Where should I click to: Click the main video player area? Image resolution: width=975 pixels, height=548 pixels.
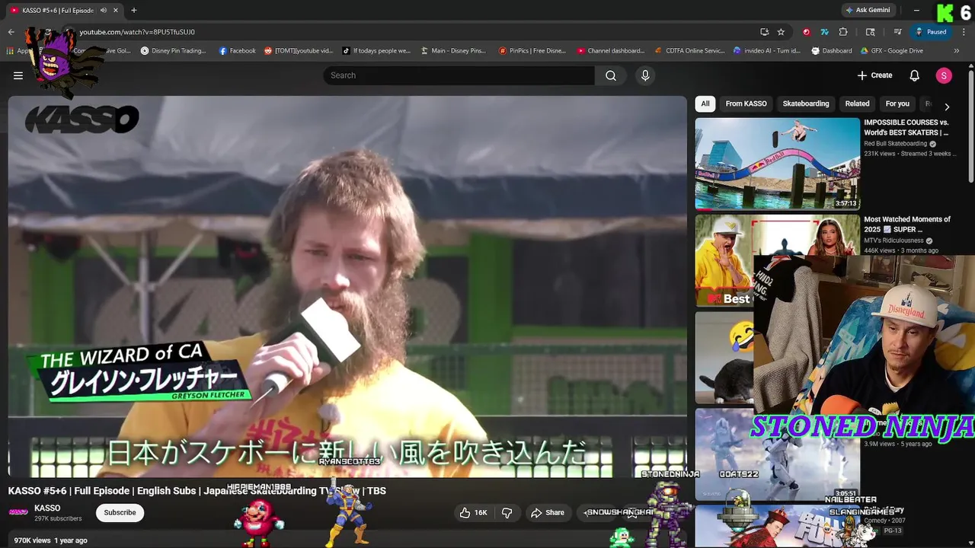click(347, 286)
